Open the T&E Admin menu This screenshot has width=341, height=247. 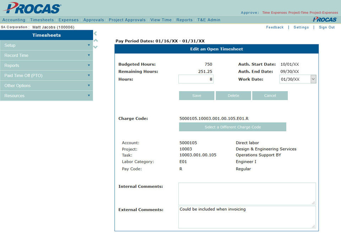pyautogui.click(x=209, y=20)
